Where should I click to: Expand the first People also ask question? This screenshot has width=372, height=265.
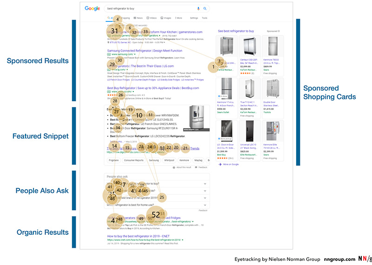(x=205, y=184)
